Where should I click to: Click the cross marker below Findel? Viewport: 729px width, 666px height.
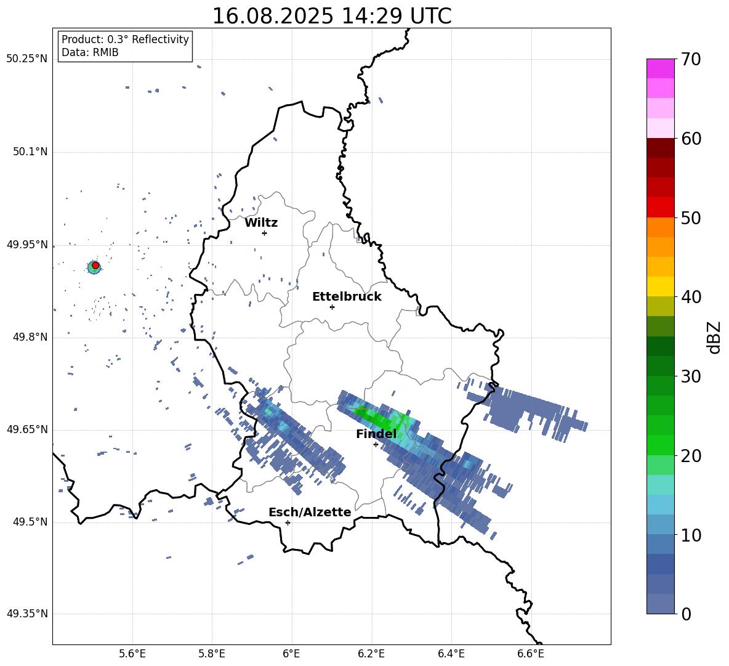click(376, 445)
